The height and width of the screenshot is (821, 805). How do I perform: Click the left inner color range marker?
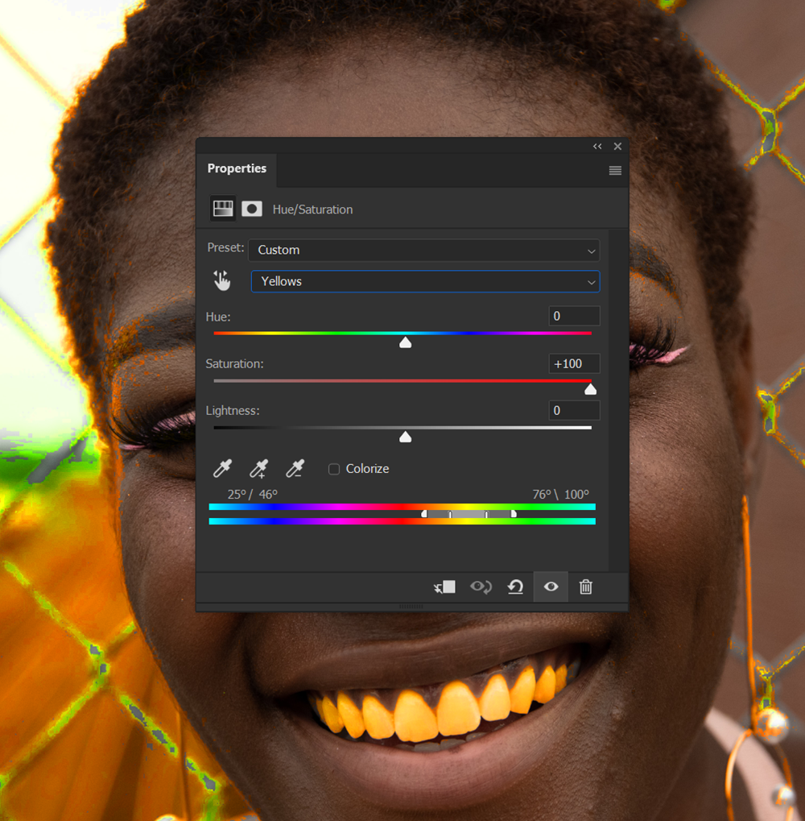click(x=450, y=515)
